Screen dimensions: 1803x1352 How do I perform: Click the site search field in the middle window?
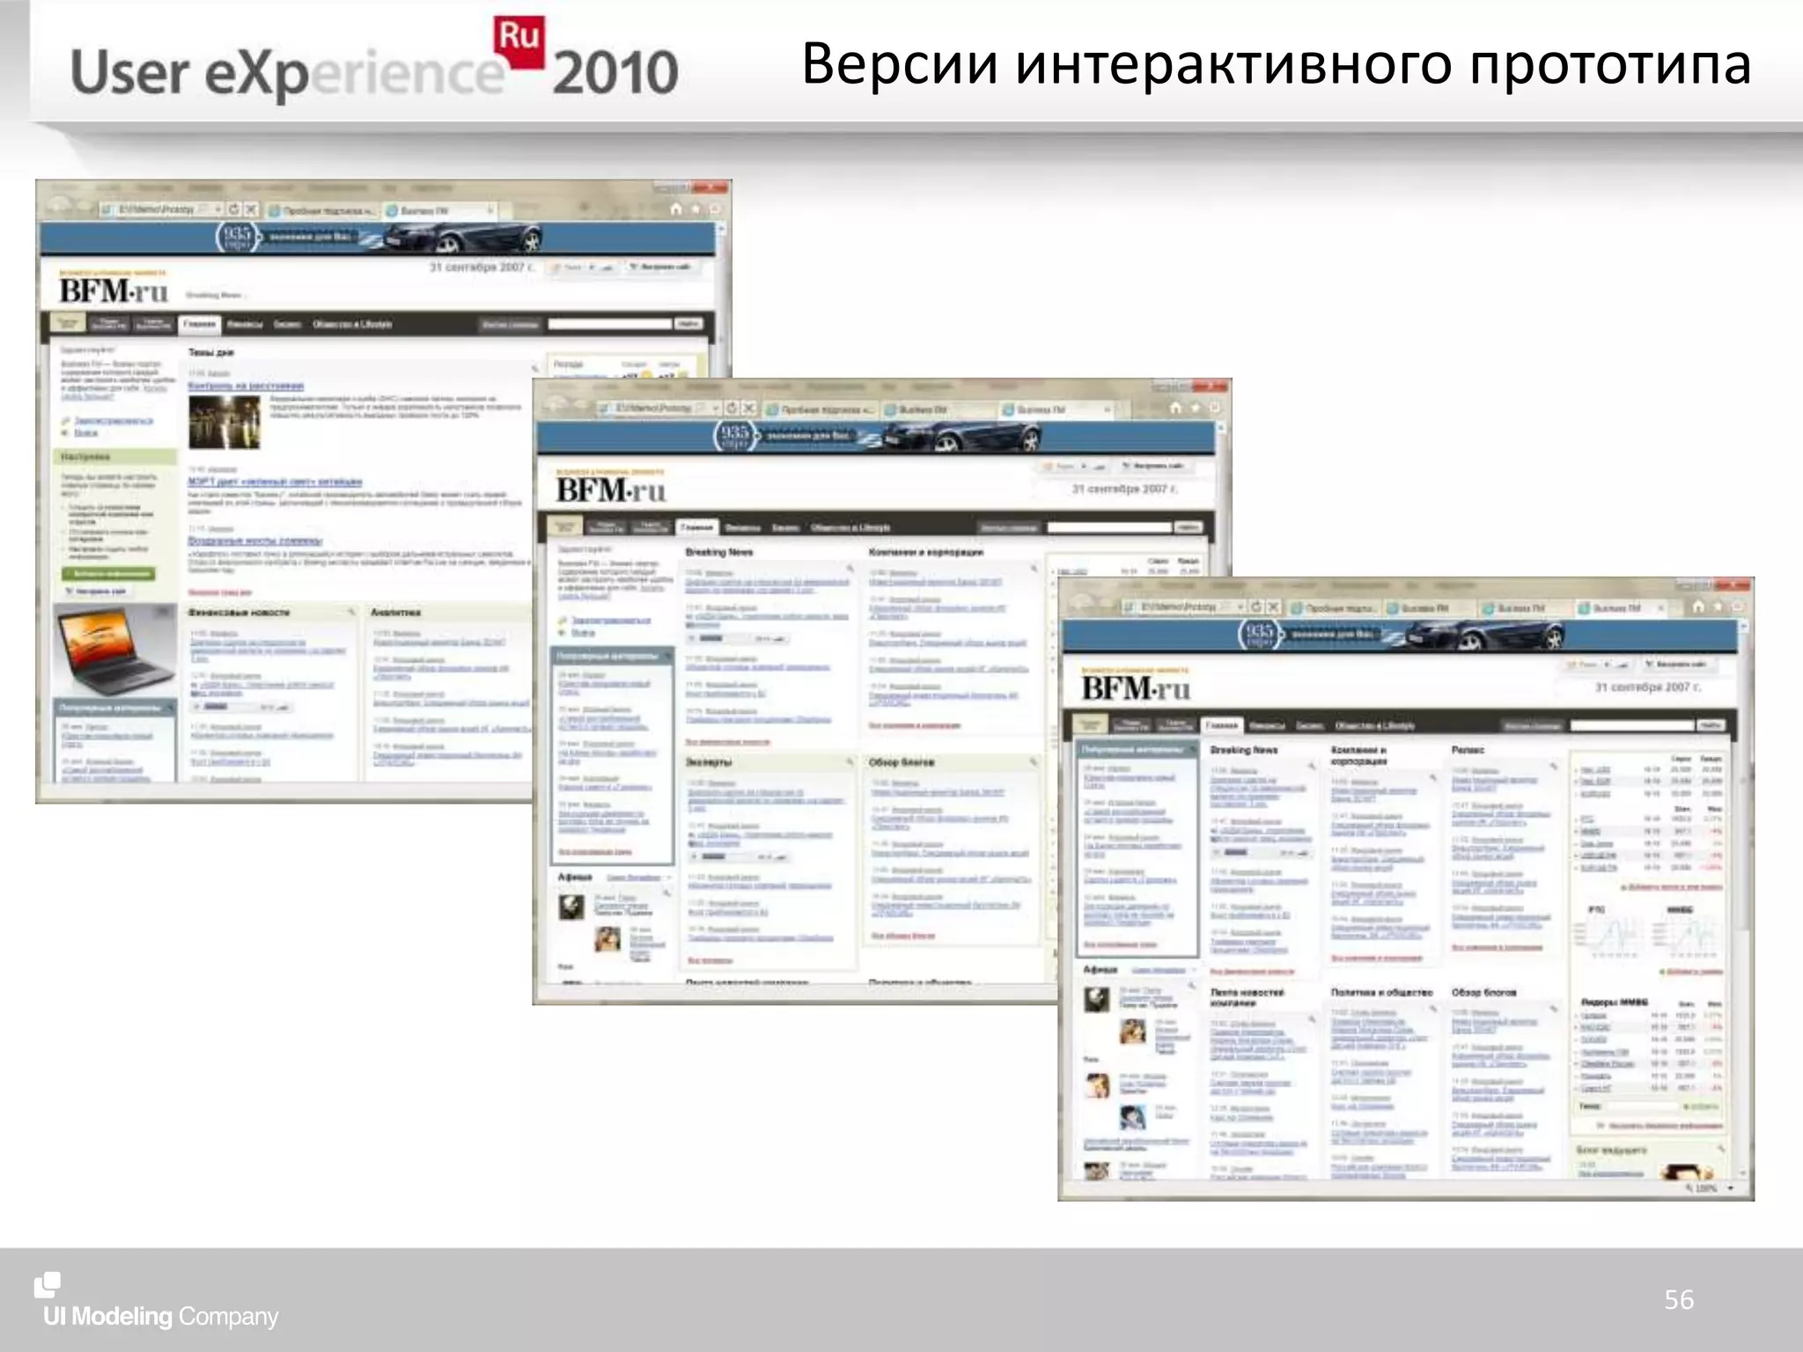(1109, 527)
